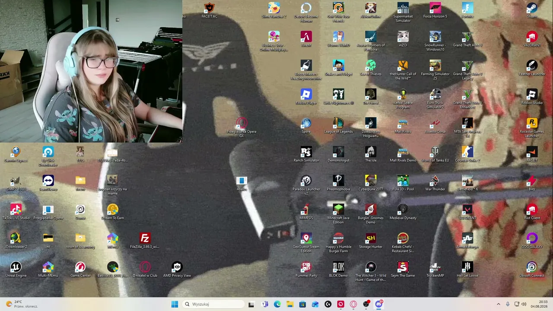The image size is (553, 311).
Task: Click the Przeglądarka Opera GX desktop shortcut
Action: 242,128
